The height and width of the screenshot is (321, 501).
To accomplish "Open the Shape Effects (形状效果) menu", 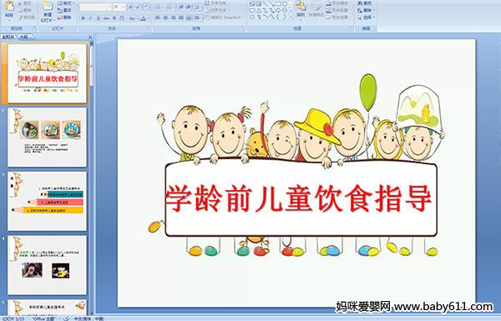I will [337, 18].
